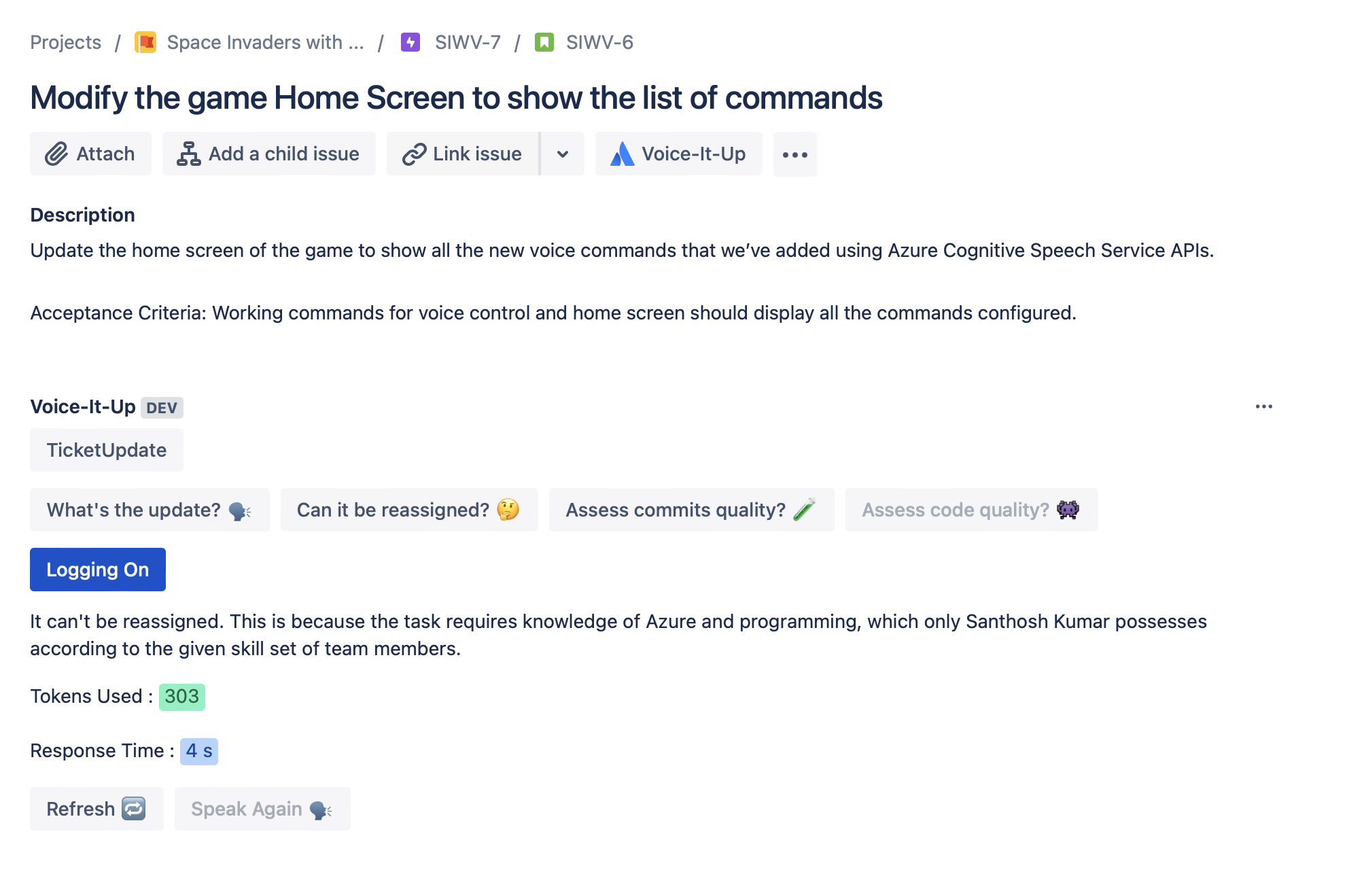Toggle the Logging On button

(98, 570)
